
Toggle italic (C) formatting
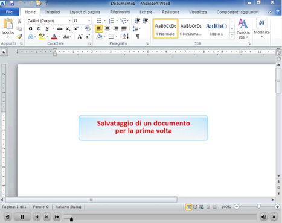click(x=39, y=28)
